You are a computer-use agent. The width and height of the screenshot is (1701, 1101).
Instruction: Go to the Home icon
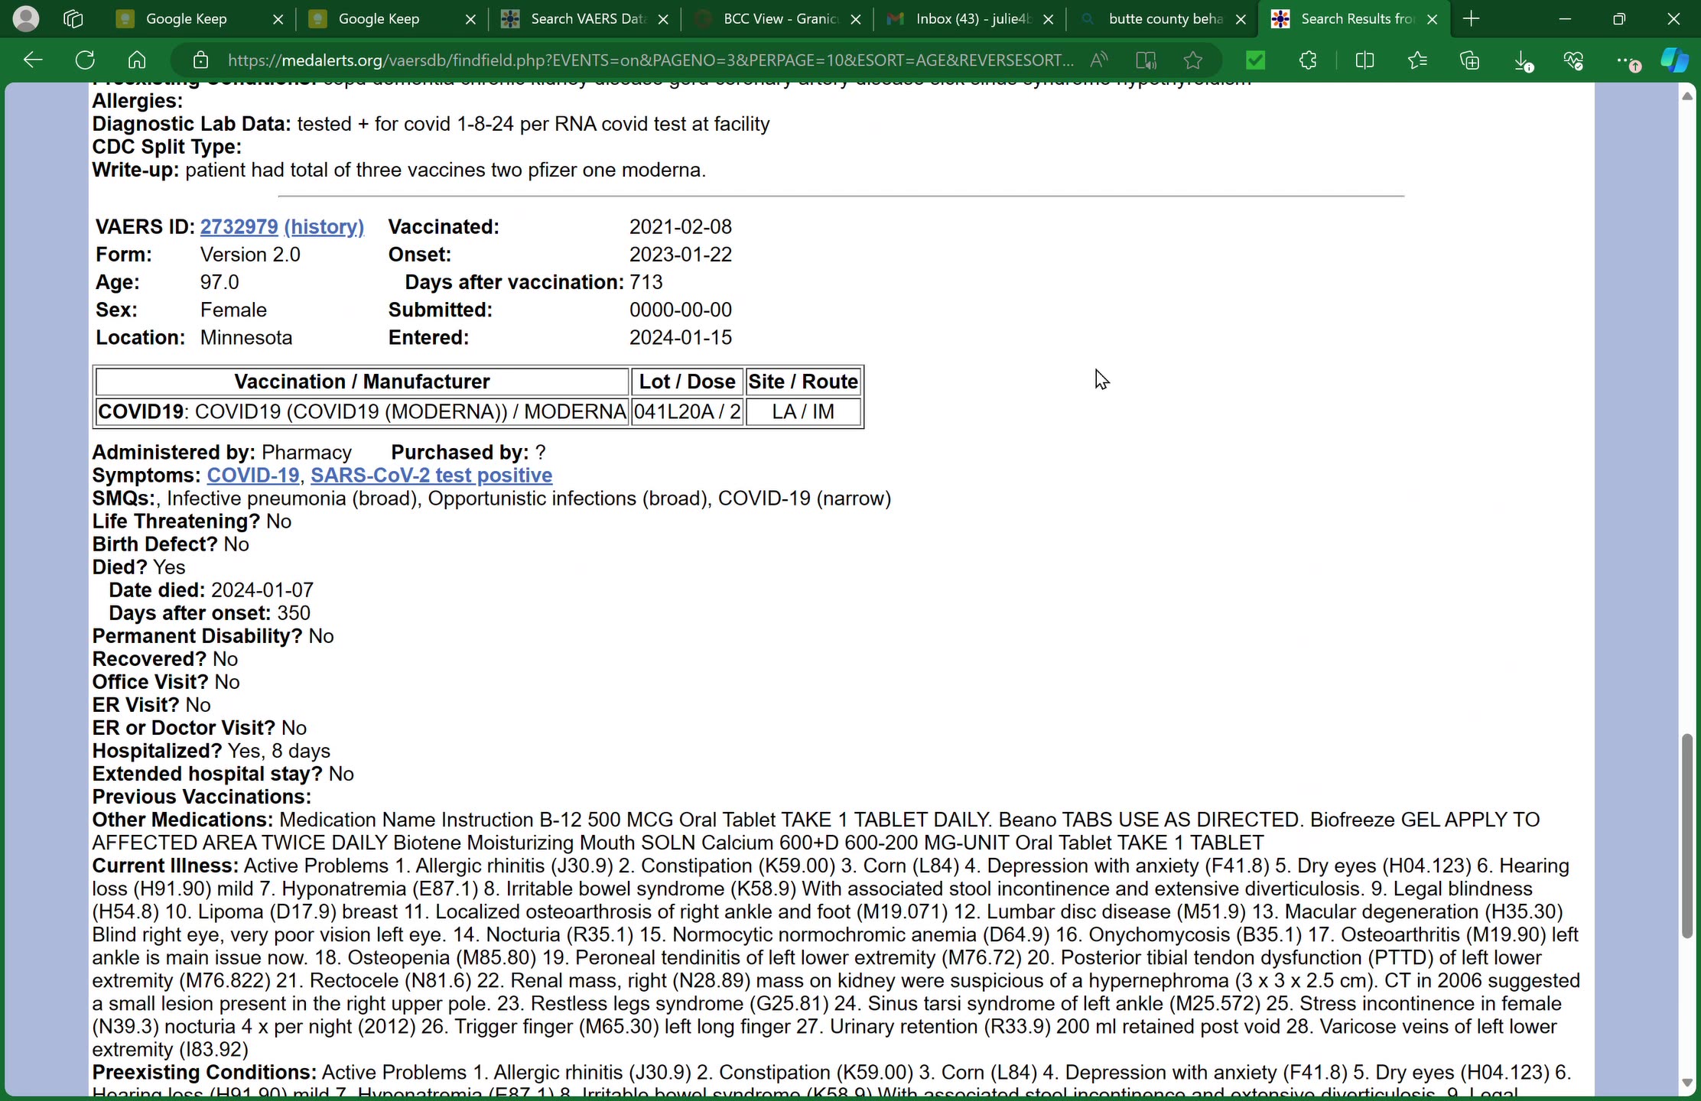coord(137,60)
